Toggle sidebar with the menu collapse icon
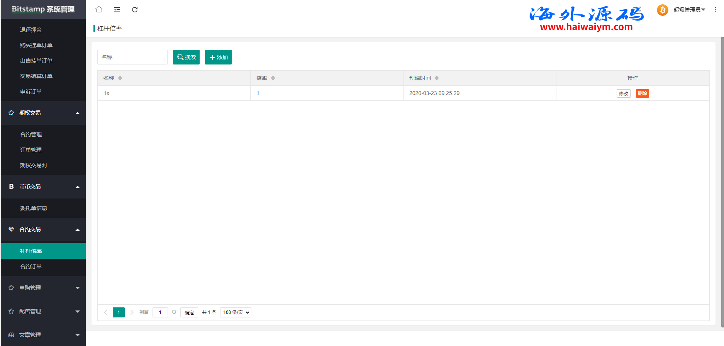This screenshot has width=724, height=346. [x=117, y=10]
